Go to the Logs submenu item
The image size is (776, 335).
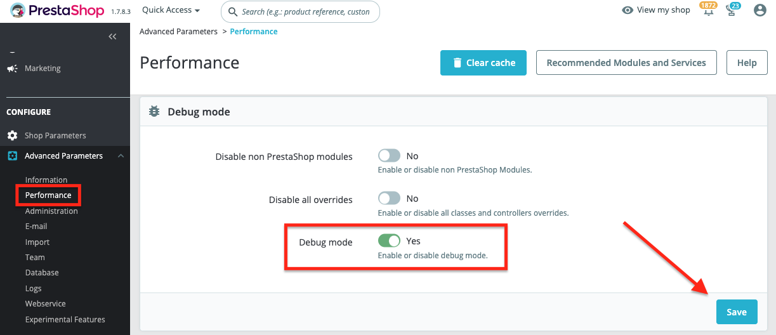(x=34, y=288)
